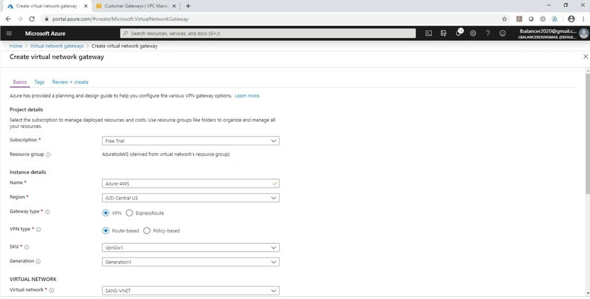This screenshot has height=299, width=590.
Task: Open the notifications bell
Action: coord(458,33)
